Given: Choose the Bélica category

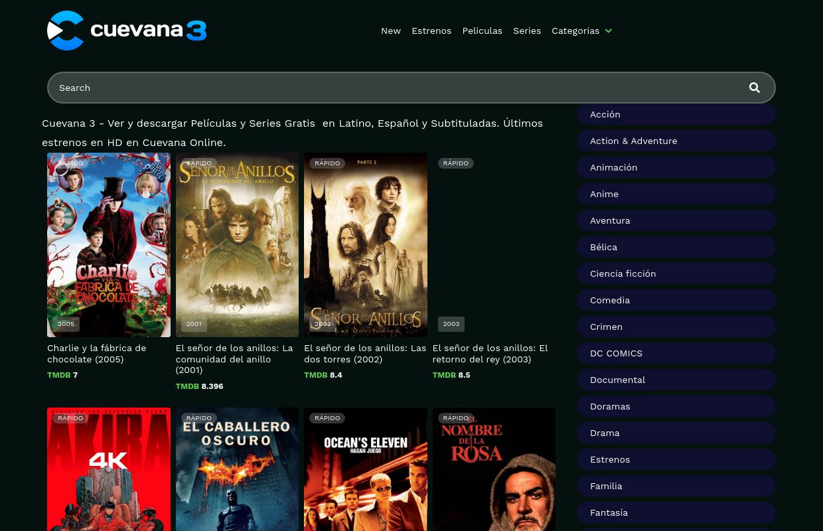Looking at the screenshot, I should coord(676,247).
